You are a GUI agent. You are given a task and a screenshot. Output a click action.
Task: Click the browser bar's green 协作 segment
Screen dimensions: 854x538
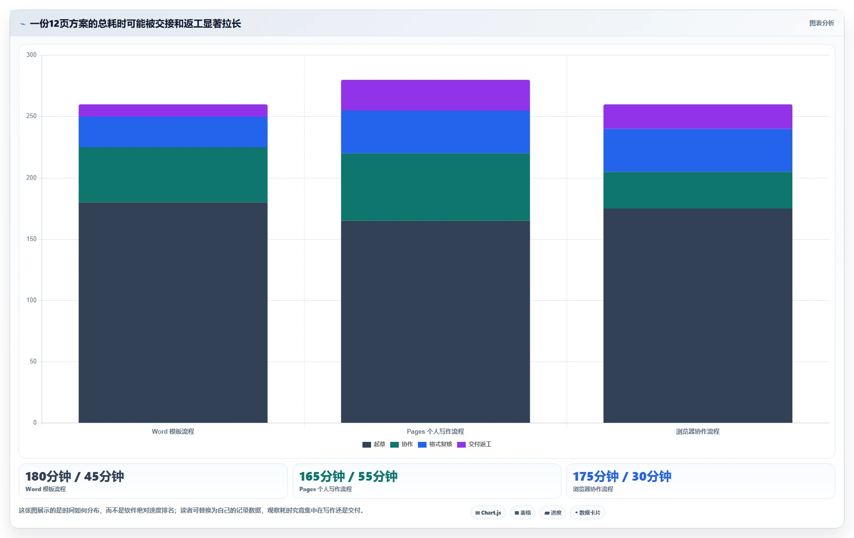698,190
